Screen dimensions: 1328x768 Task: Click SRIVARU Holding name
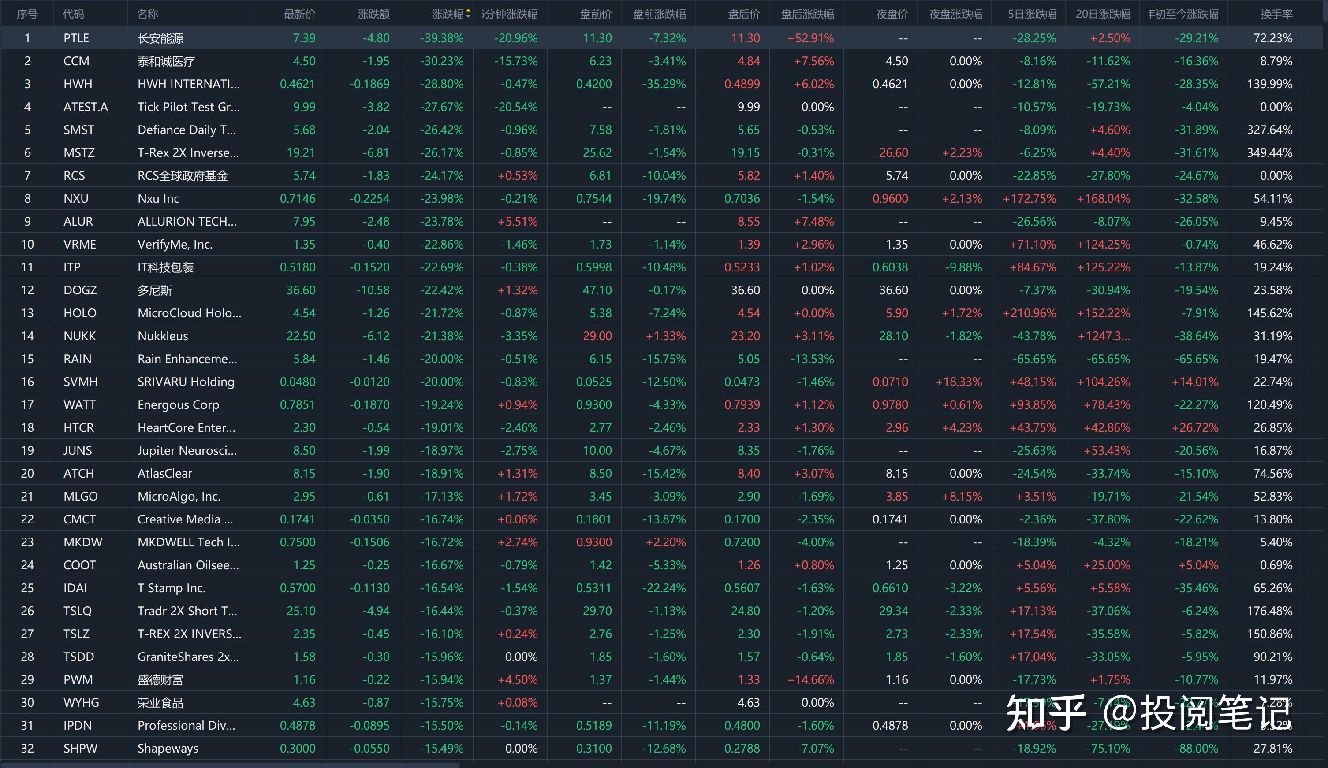186,382
